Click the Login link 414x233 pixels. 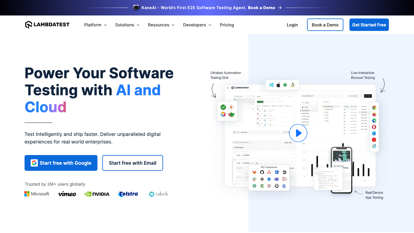pyautogui.click(x=292, y=25)
